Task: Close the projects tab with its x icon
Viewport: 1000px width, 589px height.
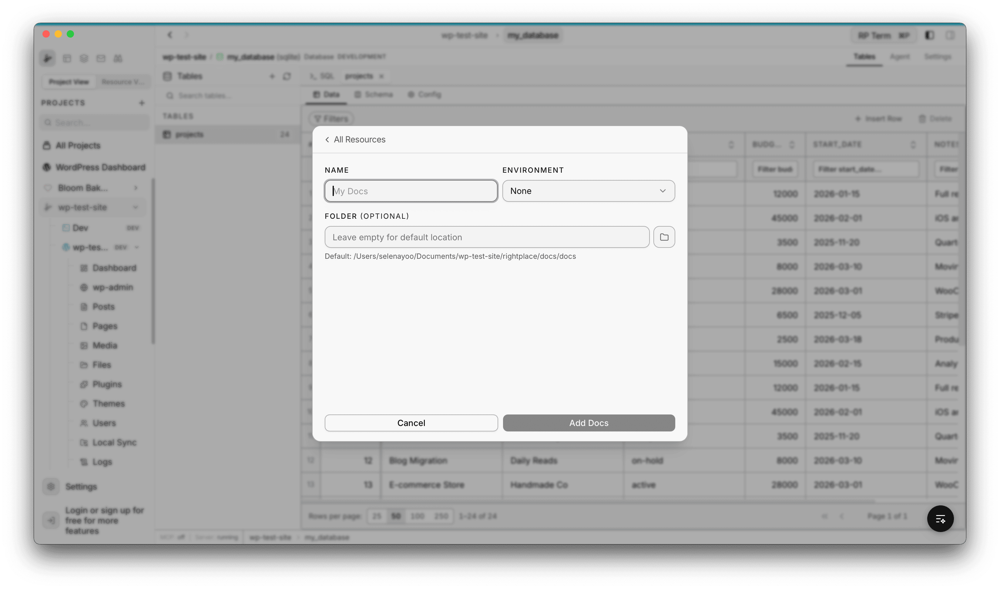Action: tap(382, 76)
